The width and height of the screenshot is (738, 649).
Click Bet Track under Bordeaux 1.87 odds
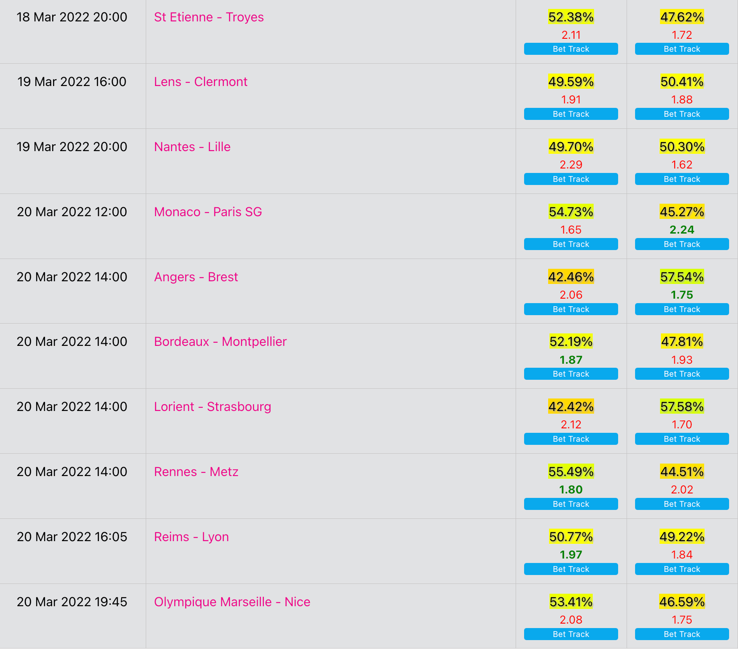(x=571, y=374)
